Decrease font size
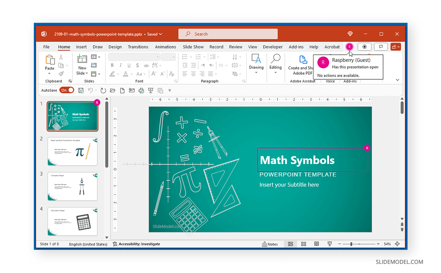The width and height of the screenshot is (441, 273). (162, 74)
